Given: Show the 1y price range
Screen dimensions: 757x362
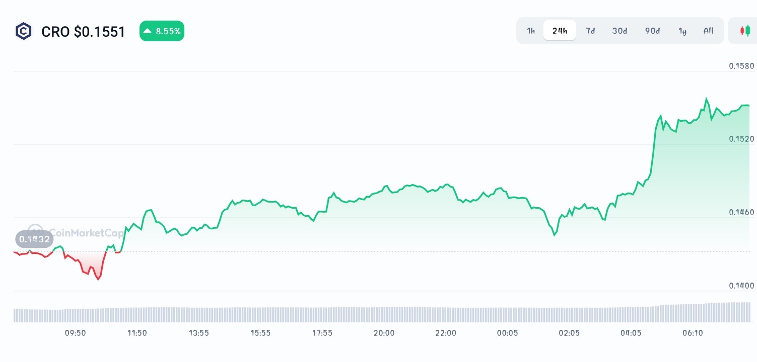Looking at the screenshot, I should coord(682,31).
